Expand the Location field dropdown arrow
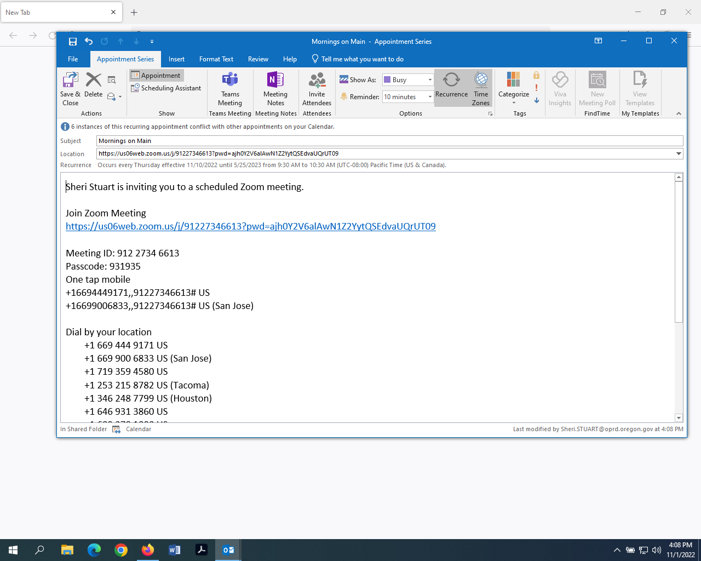Screen dimensions: 701x561 [679, 154]
